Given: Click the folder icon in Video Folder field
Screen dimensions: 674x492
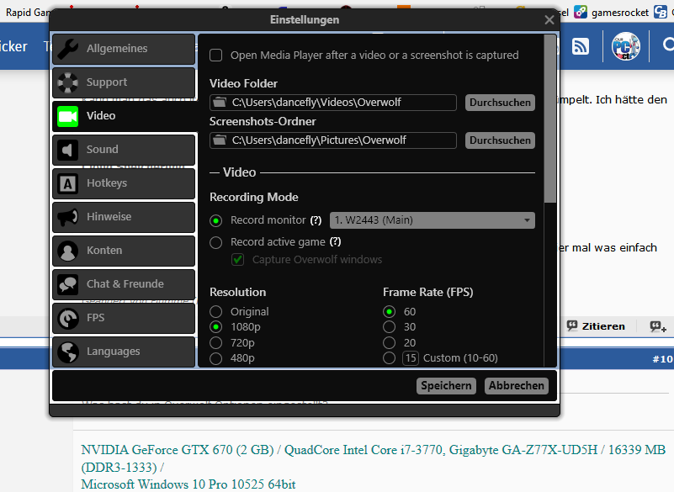Looking at the screenshot, I should coord(220,103).
